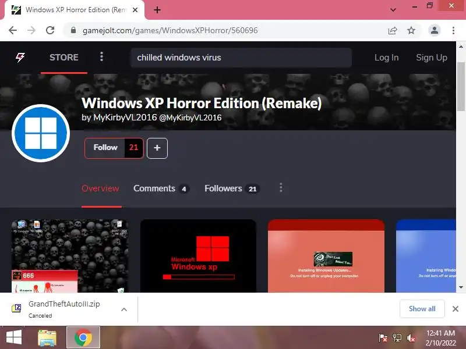The width and height of the screenshot is (466, 349).
Task: Click the Log In link
Action: coord(386,58)
